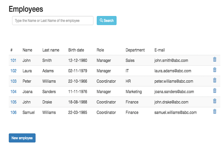Image resolution: width=223 pixels, height=151 pixels.
Task: Open employee ID 105 link
Action: click(13, 102)
